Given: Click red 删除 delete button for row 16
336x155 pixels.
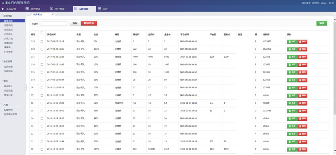Looking at the screenshot, I should click(x=302, y=103).
